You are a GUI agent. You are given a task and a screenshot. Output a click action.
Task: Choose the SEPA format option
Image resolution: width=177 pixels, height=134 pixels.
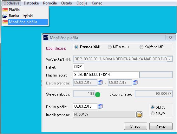(x=153, y=107)
